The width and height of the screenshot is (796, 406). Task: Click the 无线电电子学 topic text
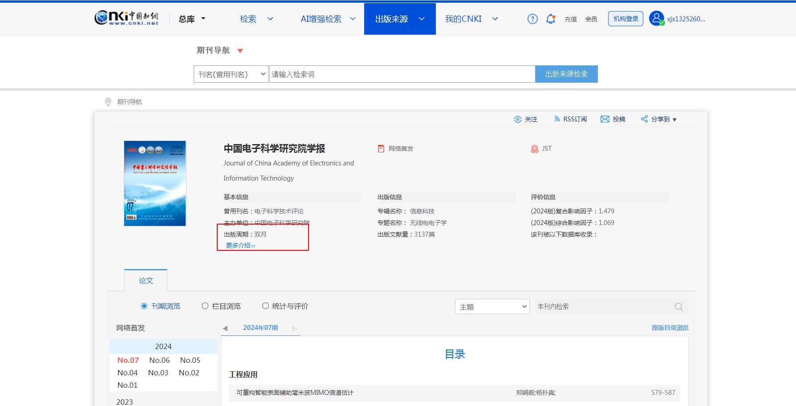tap(428, 223)
